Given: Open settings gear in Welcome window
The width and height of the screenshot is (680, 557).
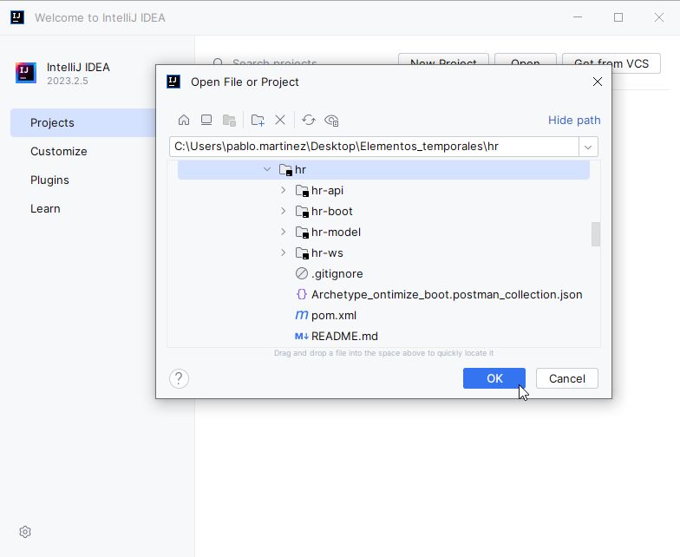Looking at the screenshot, I should [x=25, y=532].
